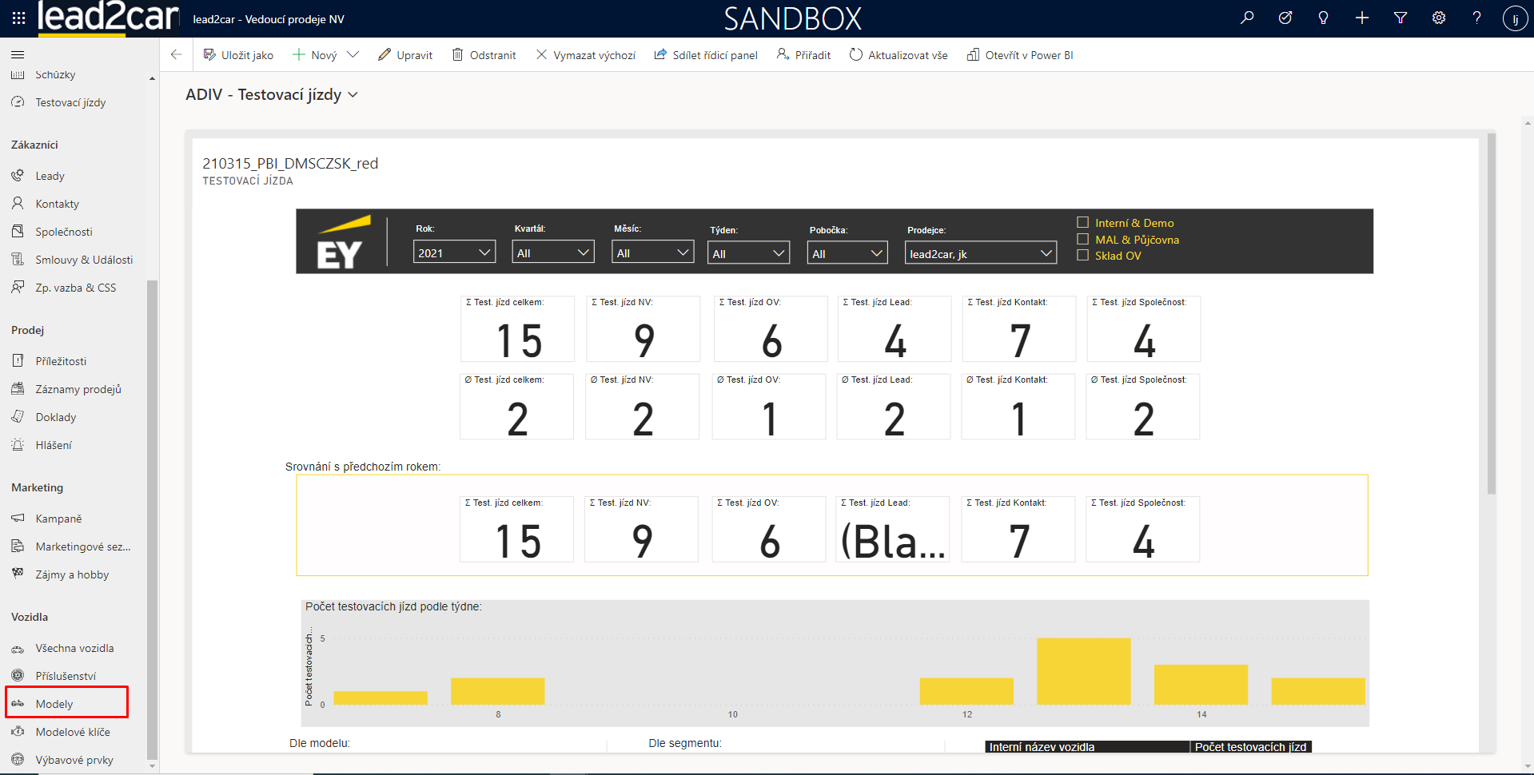Image resolution: width=1534 pixels, height=775 pixels.
Task: Check the MAL & Půjčovna checkbox
Action: coord(1083,239)
